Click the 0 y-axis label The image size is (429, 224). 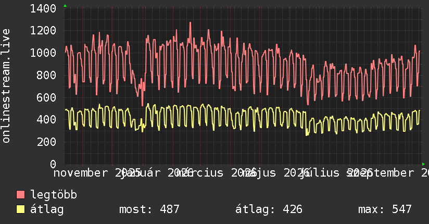53,164
